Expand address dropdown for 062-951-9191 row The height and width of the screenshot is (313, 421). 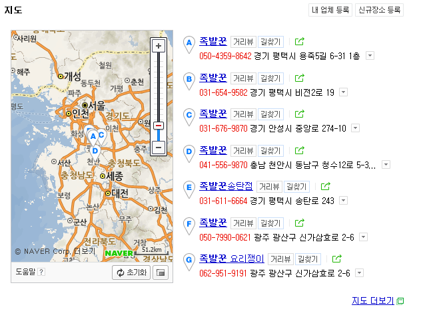(359, 273)
